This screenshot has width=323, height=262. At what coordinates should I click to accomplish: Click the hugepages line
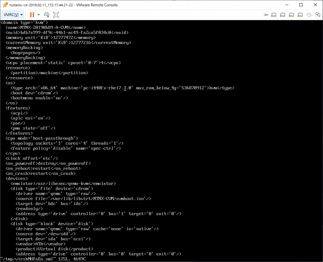point(25,53)
